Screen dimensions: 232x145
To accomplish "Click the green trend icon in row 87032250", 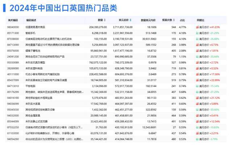I will pos(197,127).
